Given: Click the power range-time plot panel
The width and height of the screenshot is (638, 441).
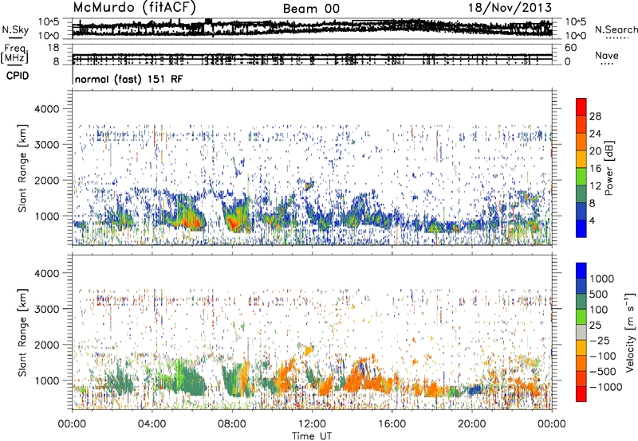Looking at the screenshot, I should 312,167.
